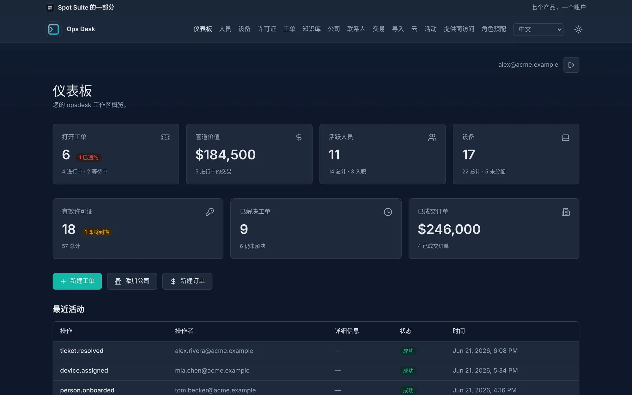Click the device.assigned activity row

click(x=316, y=371)
